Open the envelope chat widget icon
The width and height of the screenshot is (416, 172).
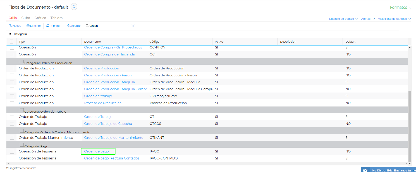pyautogui.click(x=365, y=170)
